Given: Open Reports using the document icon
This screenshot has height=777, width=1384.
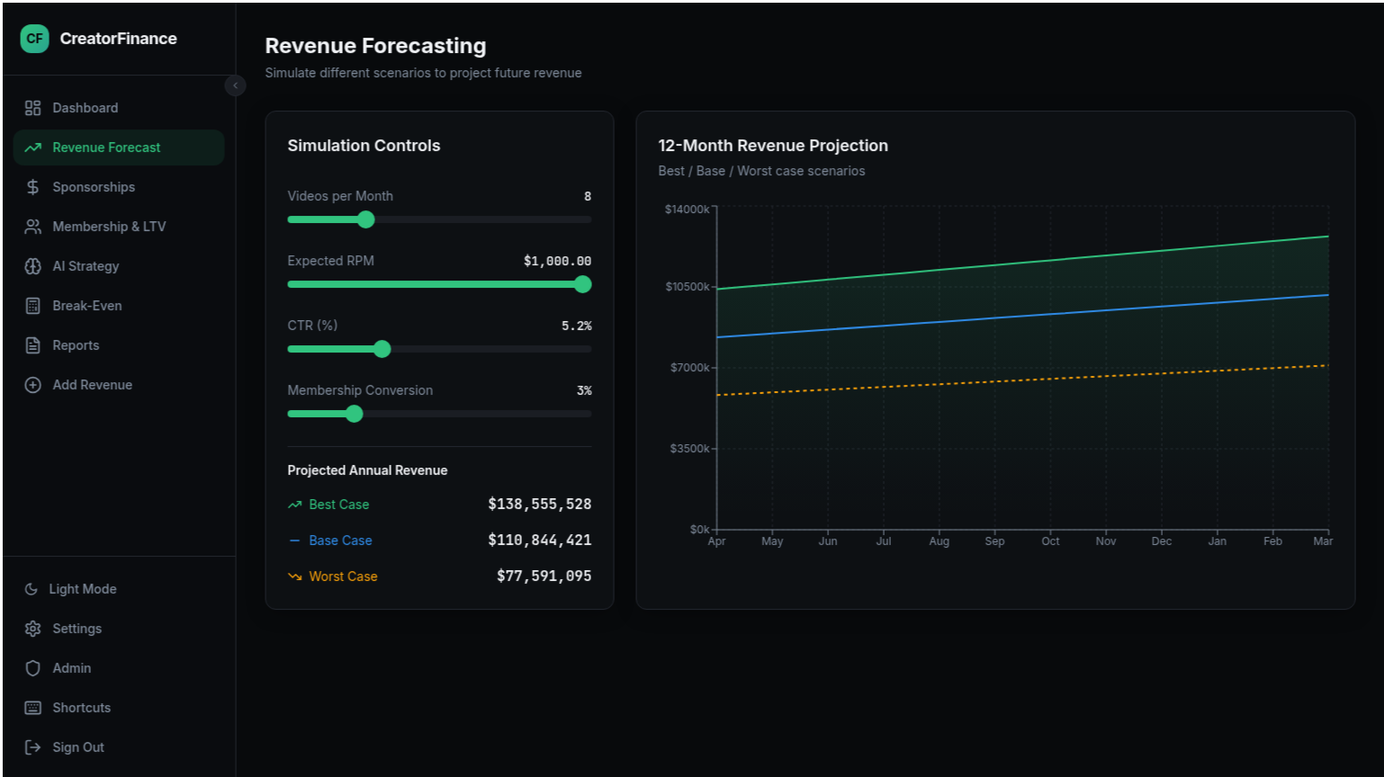Looking at the screenshot, I should [x=32, y=344].
